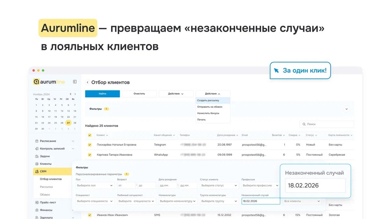Screen dimensions: 391x219
Task: Choose Создать рассылку from Действия menu
Action: [209, 100]
